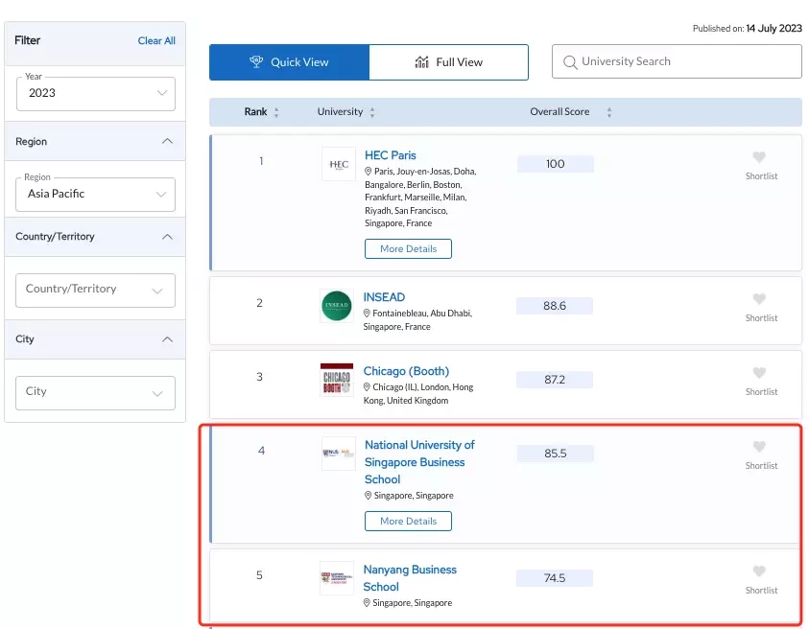809x629 pixels.
Task: Click the search magnifier icon
Action: click(570, 62)
